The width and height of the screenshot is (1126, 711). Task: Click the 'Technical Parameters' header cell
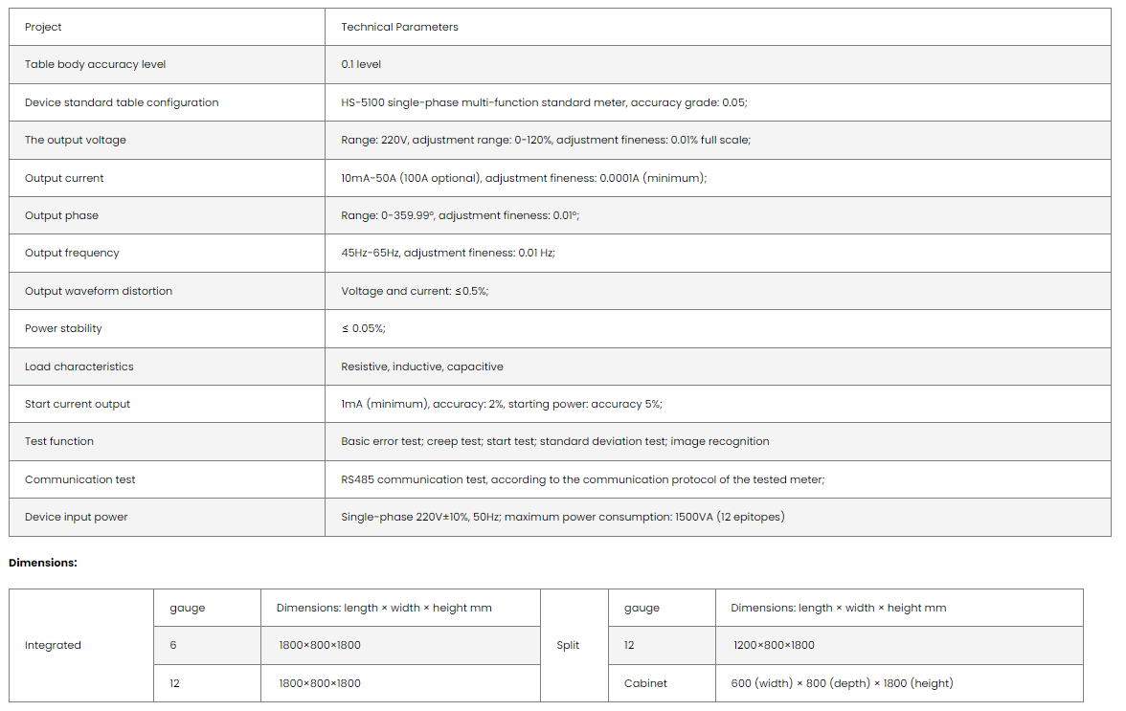coord(399,27)
